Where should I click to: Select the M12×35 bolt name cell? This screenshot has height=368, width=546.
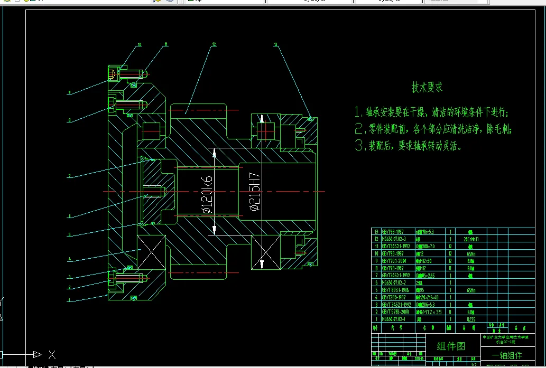click(x=429, y=312)
